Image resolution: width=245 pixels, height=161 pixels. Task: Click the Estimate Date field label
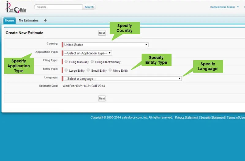49,86
